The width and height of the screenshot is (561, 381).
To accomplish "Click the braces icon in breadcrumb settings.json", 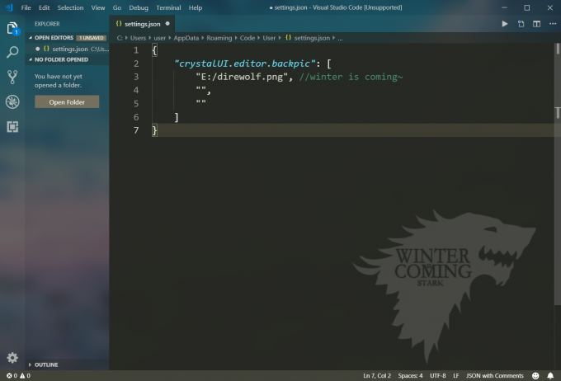I will click(288, 38).
